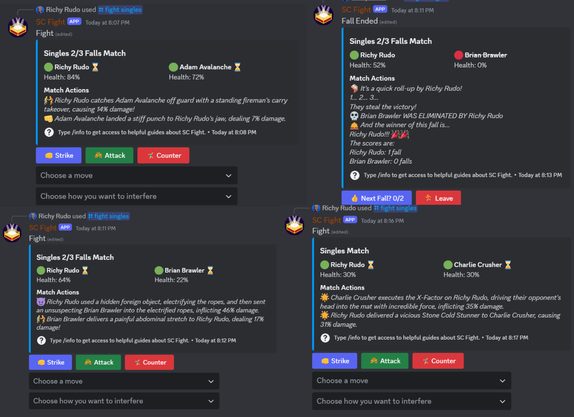Screen dimensions: 574x417
Task: Open Choose a move dropdown under Charlie Crusher match
Action: point(412,381)
